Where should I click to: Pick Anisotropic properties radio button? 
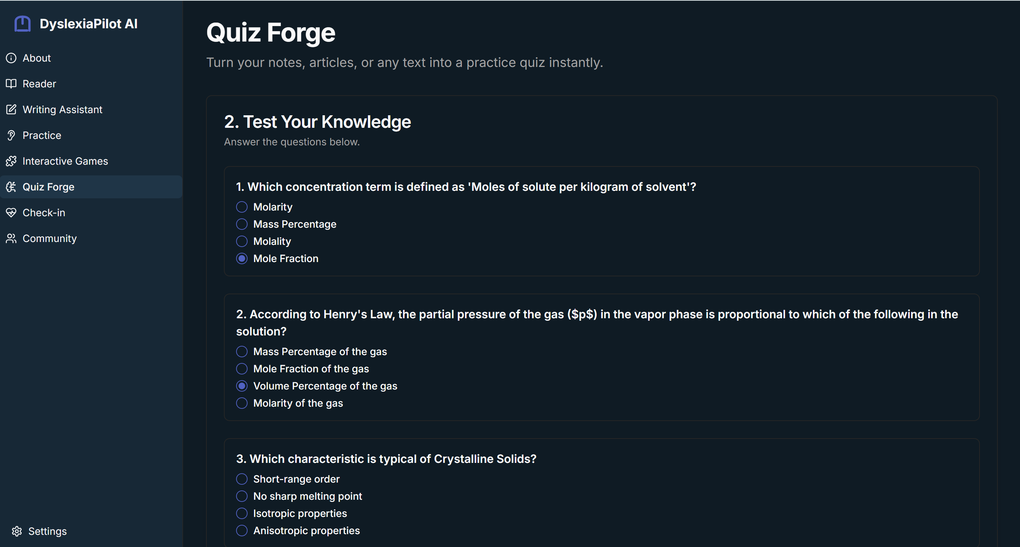pos(241,531)
